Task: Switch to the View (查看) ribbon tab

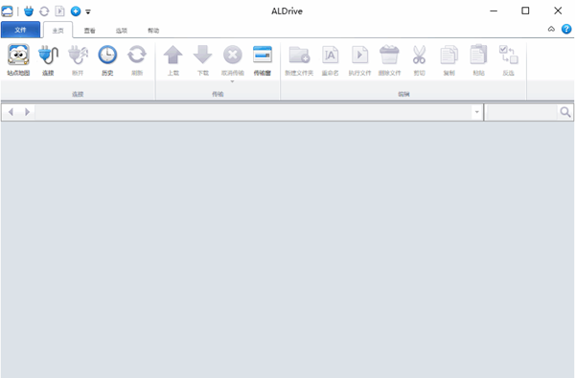Action: click(x=89, y=31)
